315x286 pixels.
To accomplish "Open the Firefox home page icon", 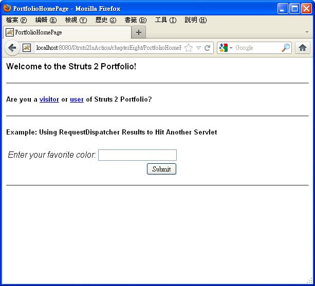I will point(302,48).
